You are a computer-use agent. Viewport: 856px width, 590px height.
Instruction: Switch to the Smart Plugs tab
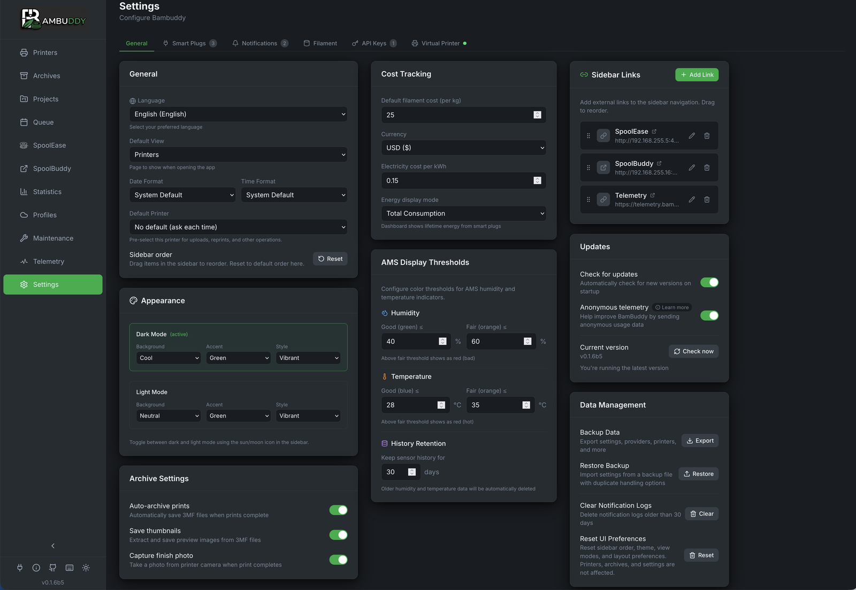click(189, 43)
